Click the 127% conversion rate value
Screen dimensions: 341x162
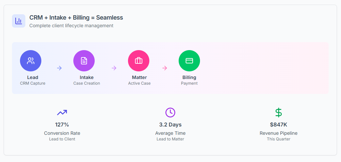(62, 125)
